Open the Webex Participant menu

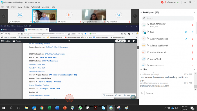[35, 7]
